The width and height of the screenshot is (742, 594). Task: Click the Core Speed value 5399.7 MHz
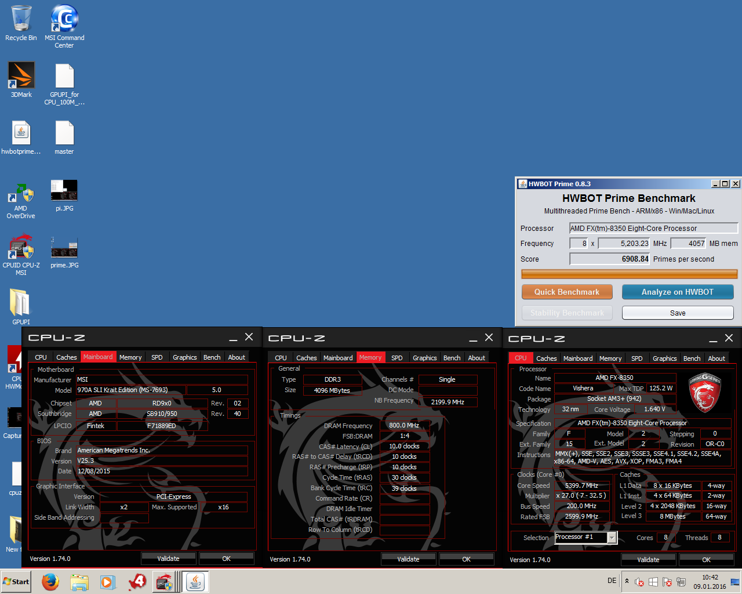(x=581, y=486)
